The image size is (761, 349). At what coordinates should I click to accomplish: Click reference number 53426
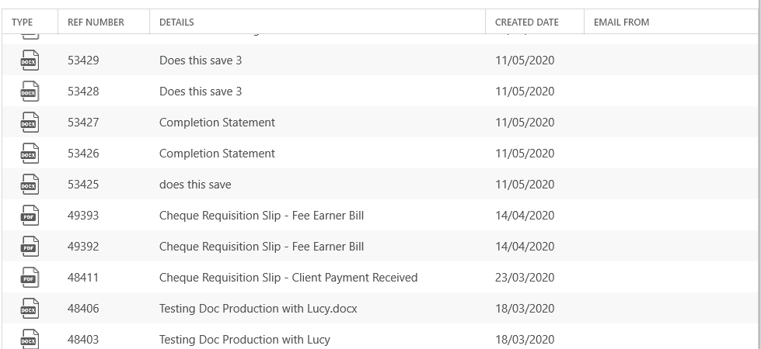point(83,154)
